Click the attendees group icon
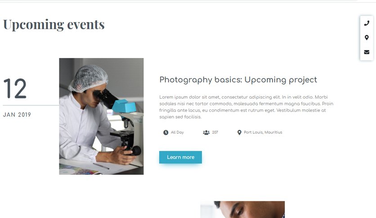Screen dimensions: 376x218 206,132
